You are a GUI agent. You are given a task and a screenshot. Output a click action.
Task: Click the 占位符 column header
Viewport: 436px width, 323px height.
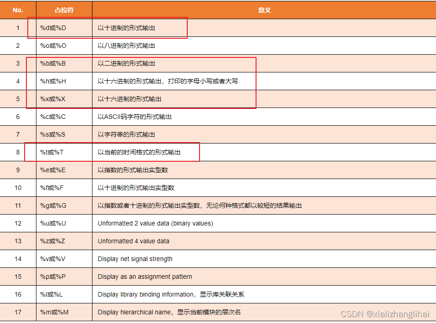(64, 9)
